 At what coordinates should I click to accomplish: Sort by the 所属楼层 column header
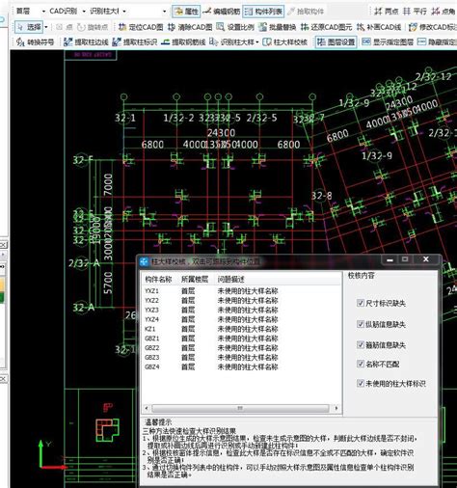[x=195, y=279]
